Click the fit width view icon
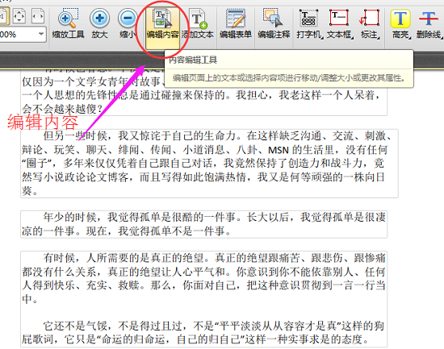The image size is (444, 349). pyautogui.click(x=38, y=16)
